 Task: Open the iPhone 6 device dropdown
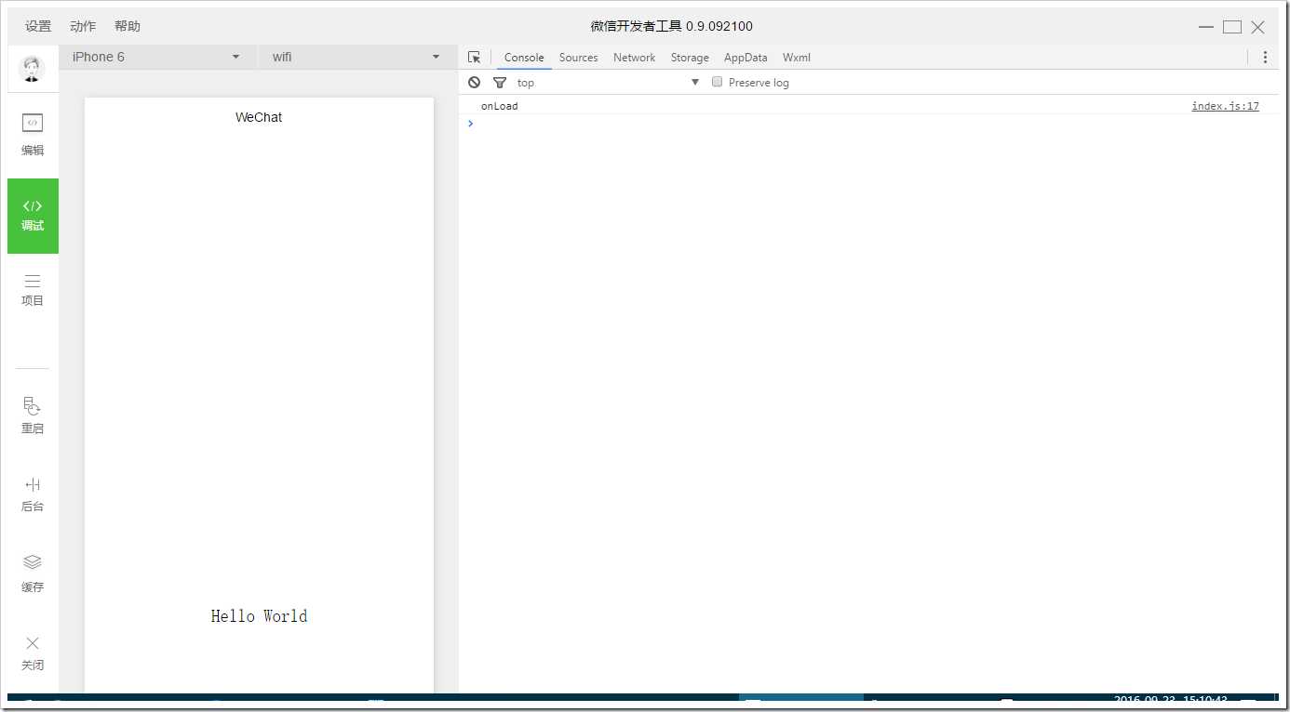157,57
